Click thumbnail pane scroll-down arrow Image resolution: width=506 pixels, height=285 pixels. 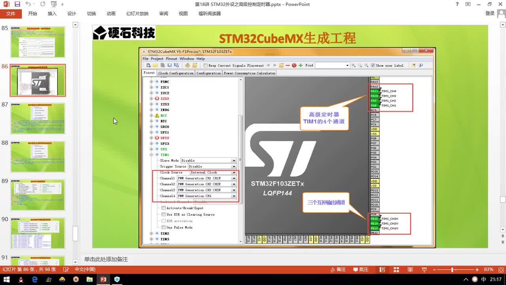pos(76,262)
